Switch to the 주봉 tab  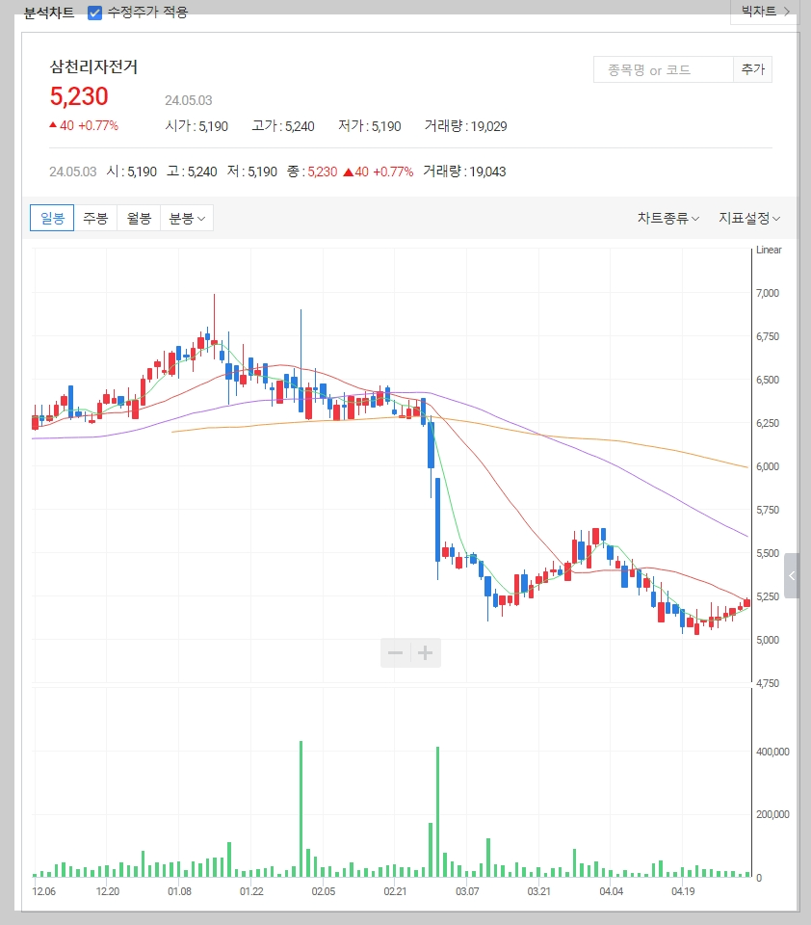[95, 219]
